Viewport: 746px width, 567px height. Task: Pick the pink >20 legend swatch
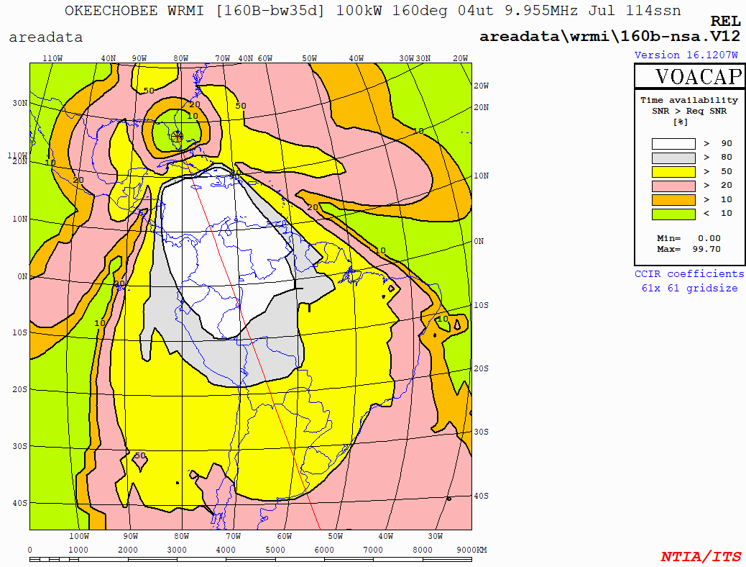point(673,186)
